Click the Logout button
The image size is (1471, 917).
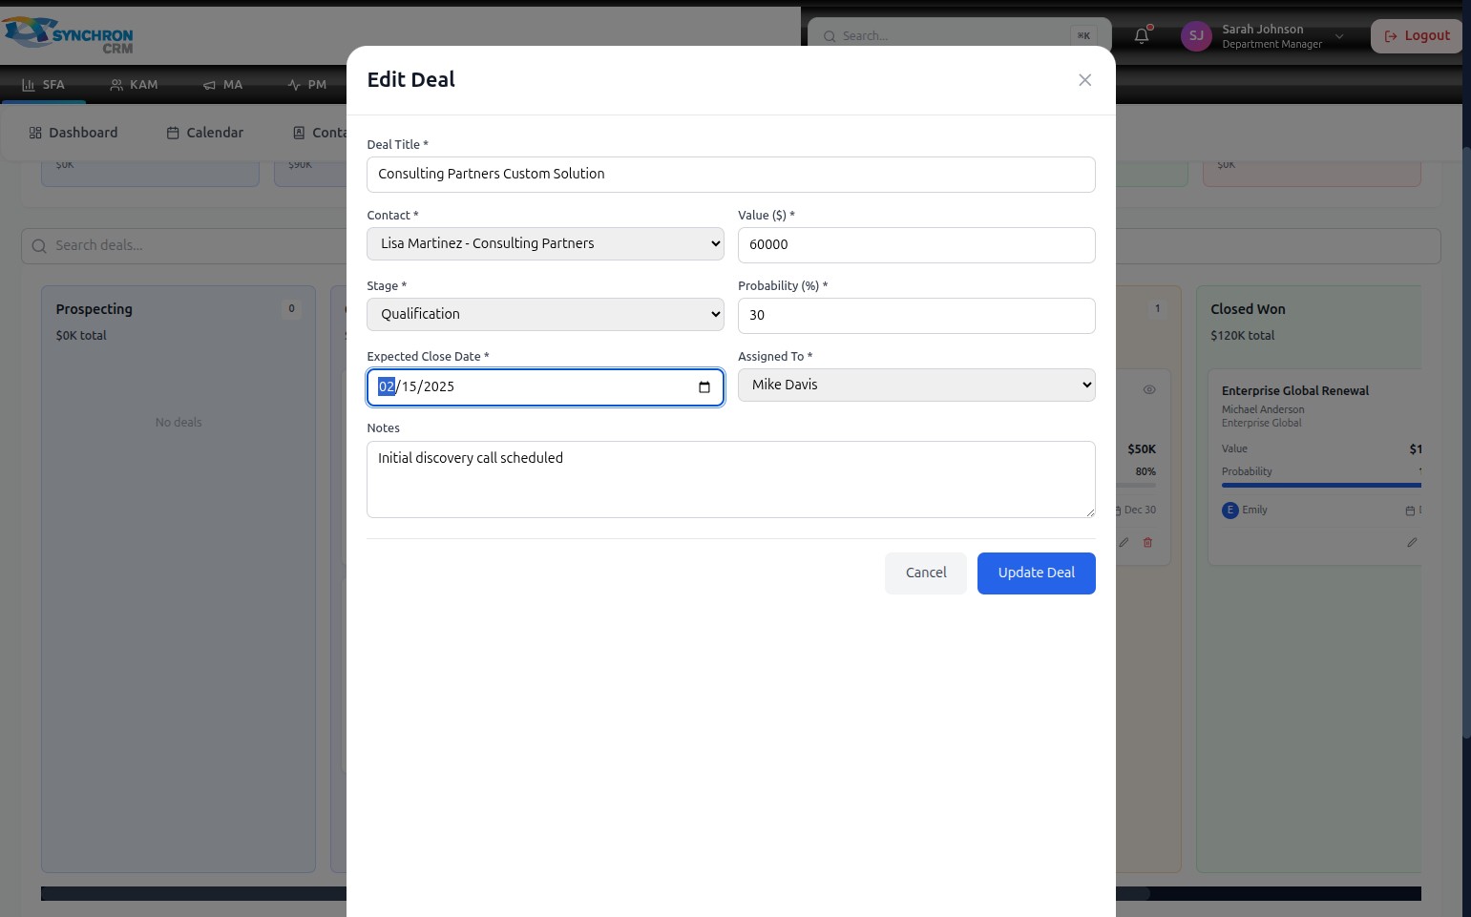pyautogui.click(x=1418, y=36)
